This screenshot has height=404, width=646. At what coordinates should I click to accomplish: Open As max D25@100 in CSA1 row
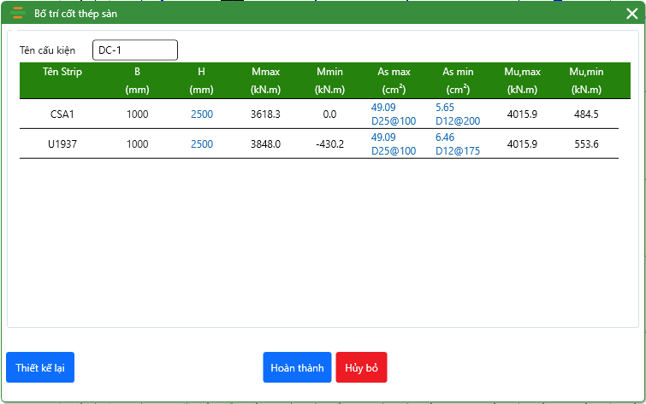click(x=394, y=120)
